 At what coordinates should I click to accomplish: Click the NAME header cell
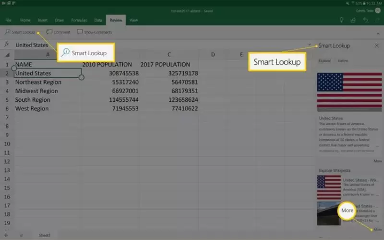[48, 64]
